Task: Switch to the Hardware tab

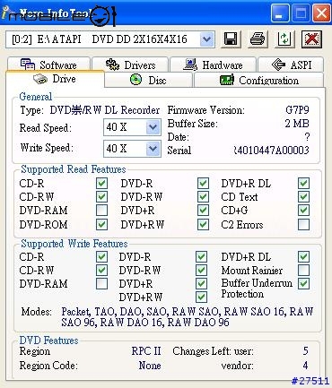Action: [213, 65]
